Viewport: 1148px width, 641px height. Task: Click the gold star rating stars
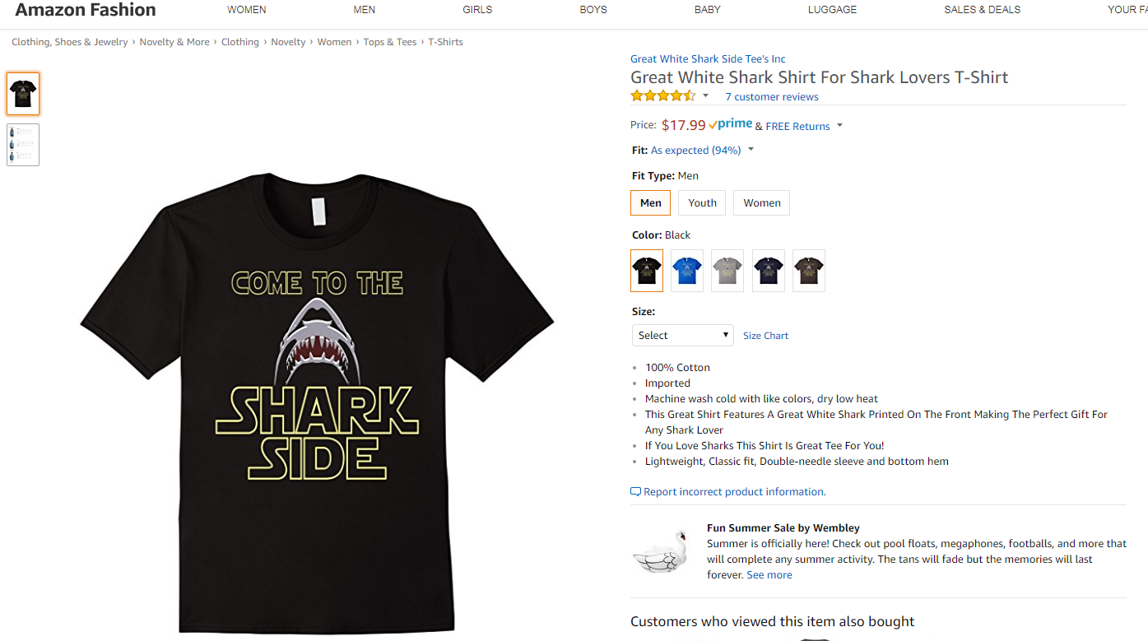662,95
